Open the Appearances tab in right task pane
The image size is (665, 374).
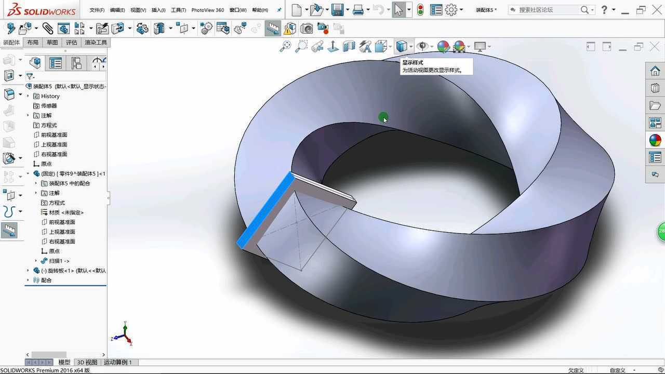coord(655,140)
